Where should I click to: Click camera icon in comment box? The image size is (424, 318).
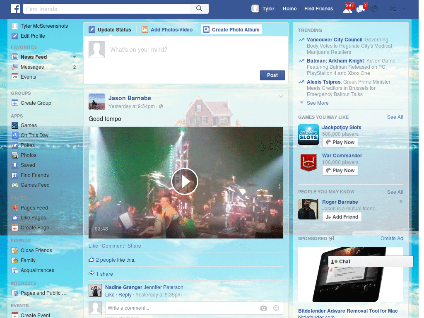(x=263, y=308)
